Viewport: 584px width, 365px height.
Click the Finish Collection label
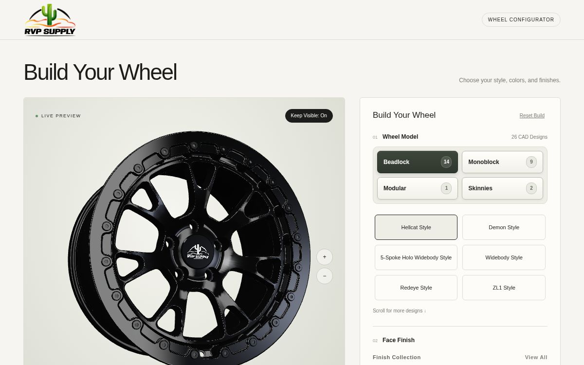(397, 357)
